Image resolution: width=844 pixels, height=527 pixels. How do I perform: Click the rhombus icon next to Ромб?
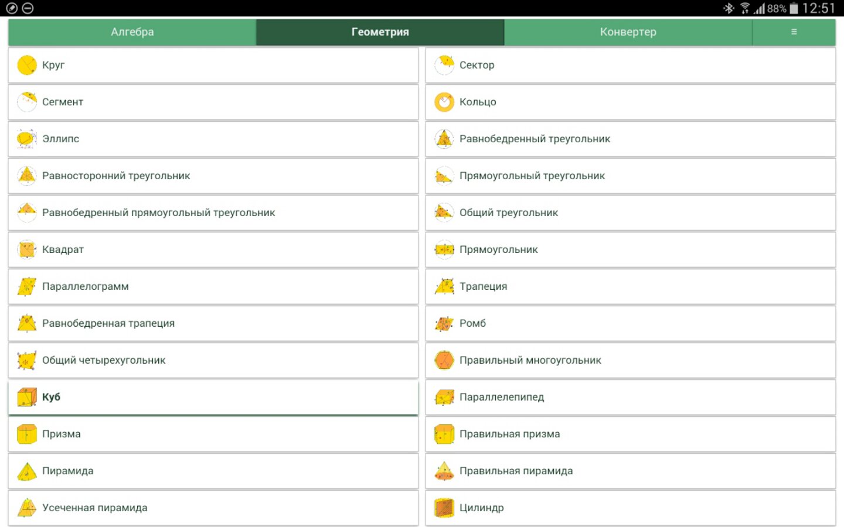[444, 323]
